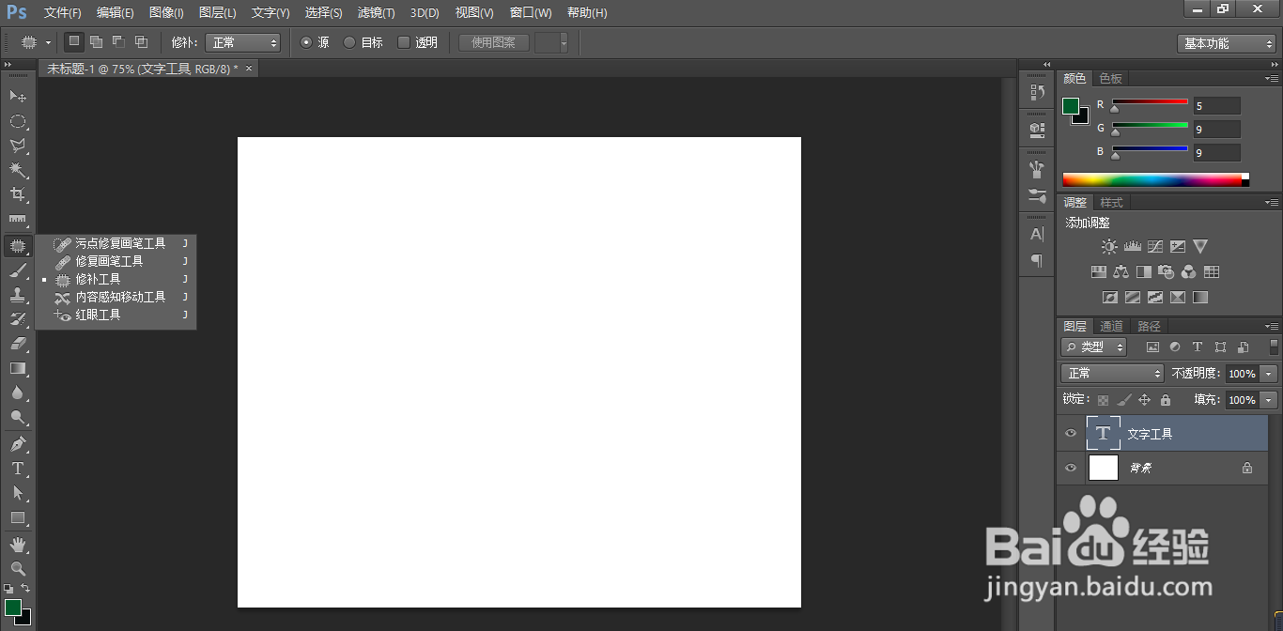This screenshot has height=631, width=1283.
Task: Click the color spectrum ramp bar
Action: [x=1155, y=180]
